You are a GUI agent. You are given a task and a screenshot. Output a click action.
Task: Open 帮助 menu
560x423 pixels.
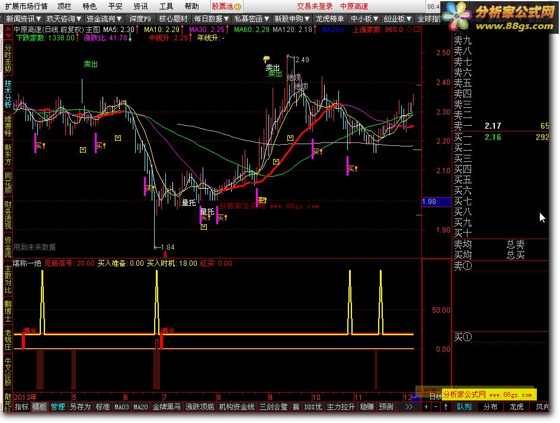coord(191,7)
